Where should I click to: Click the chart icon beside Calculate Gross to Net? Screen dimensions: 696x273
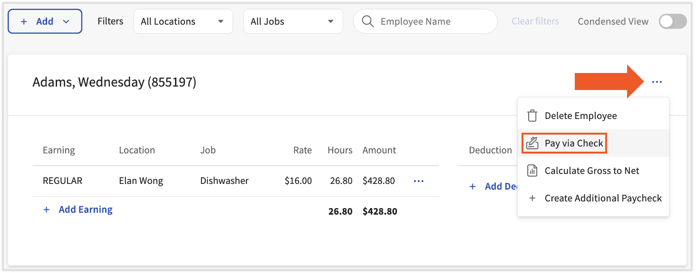point(532,170)
